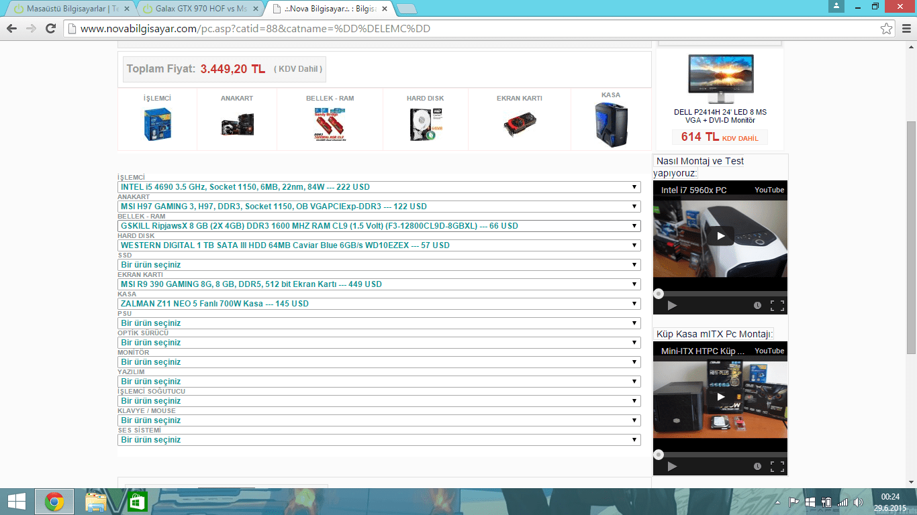Expand the SSD product dropdown
Image resolution: width=917 pixels, height=515 pixels.
379,265
